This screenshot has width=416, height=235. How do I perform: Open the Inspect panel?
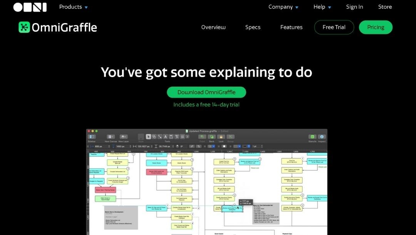(321, 137)
